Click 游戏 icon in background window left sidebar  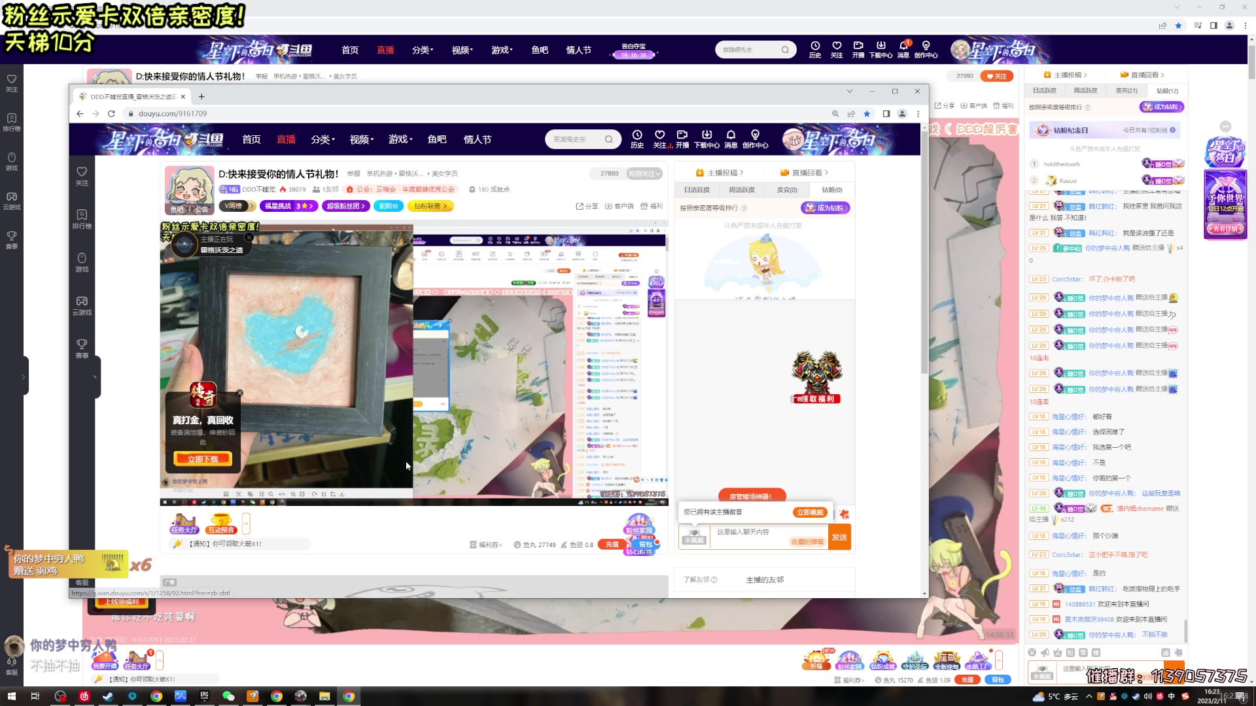(x=12, y=161)
